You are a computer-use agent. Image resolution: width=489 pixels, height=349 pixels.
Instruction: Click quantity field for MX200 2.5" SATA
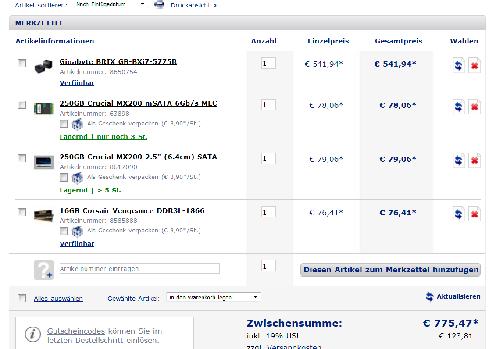point(268,158)
